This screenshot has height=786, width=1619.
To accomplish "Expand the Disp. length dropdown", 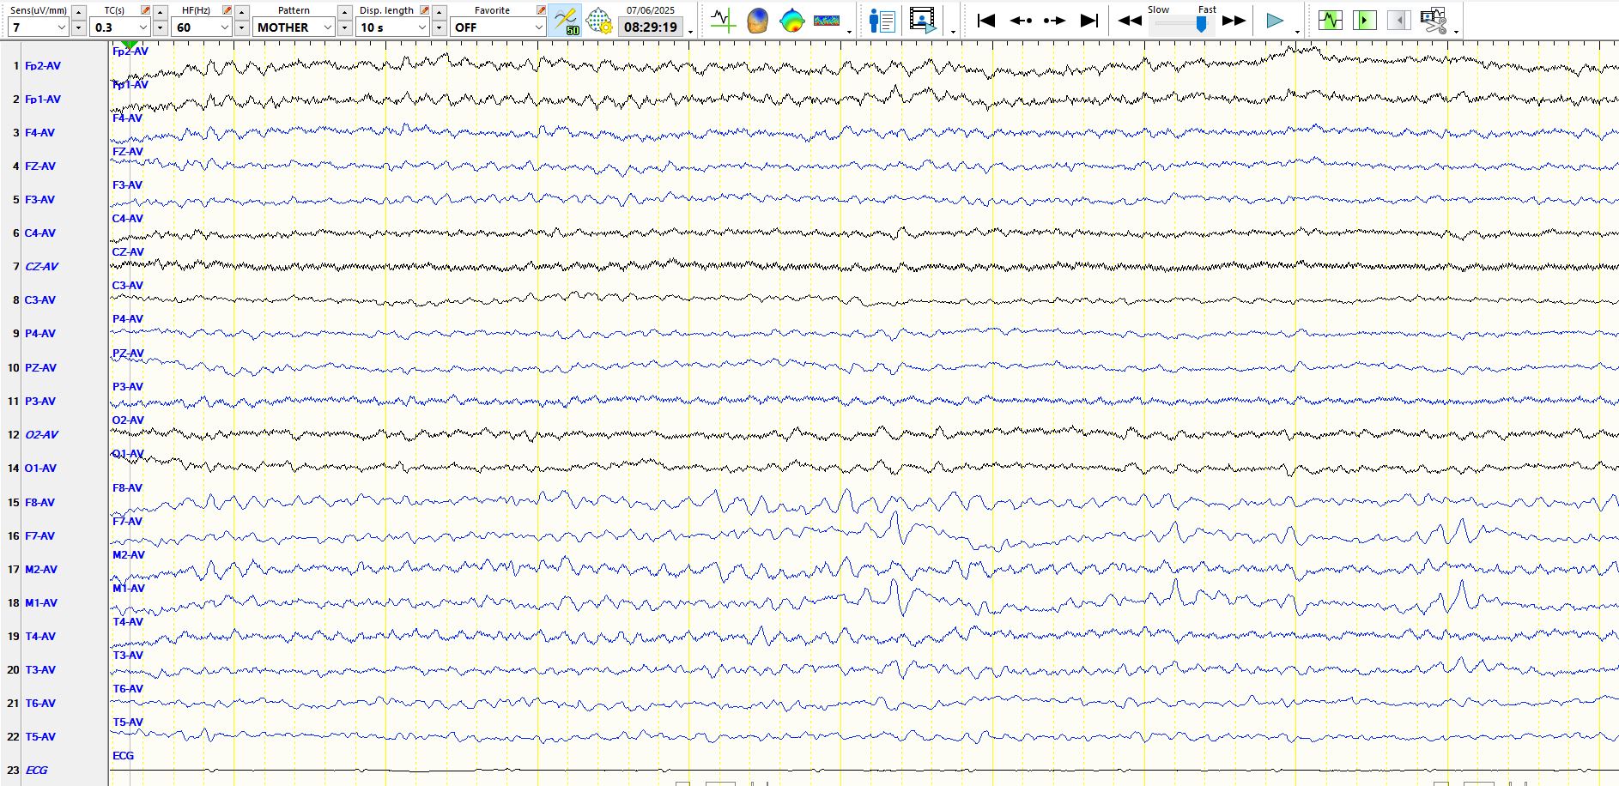I will pyautogui.click(x=421, y=27).
